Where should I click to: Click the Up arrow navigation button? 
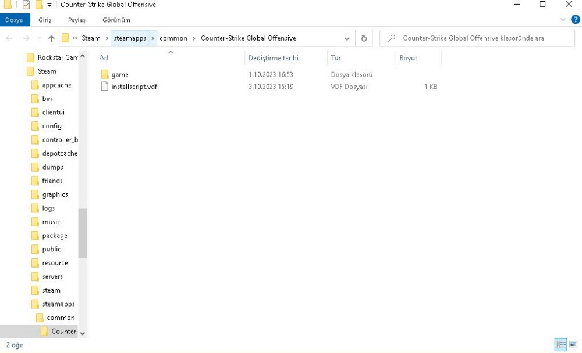point(51,39)
